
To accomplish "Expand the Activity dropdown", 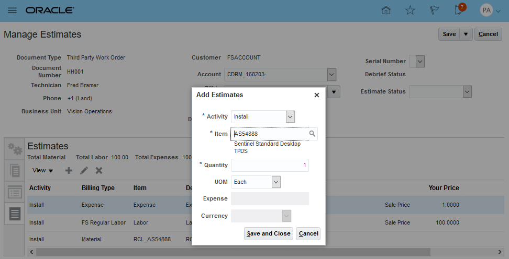I will pos(291,116).
